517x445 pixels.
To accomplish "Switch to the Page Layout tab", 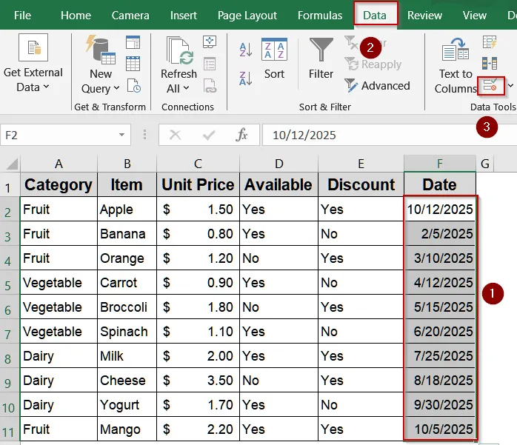I will pyautogui.click(x=247, y=15).
